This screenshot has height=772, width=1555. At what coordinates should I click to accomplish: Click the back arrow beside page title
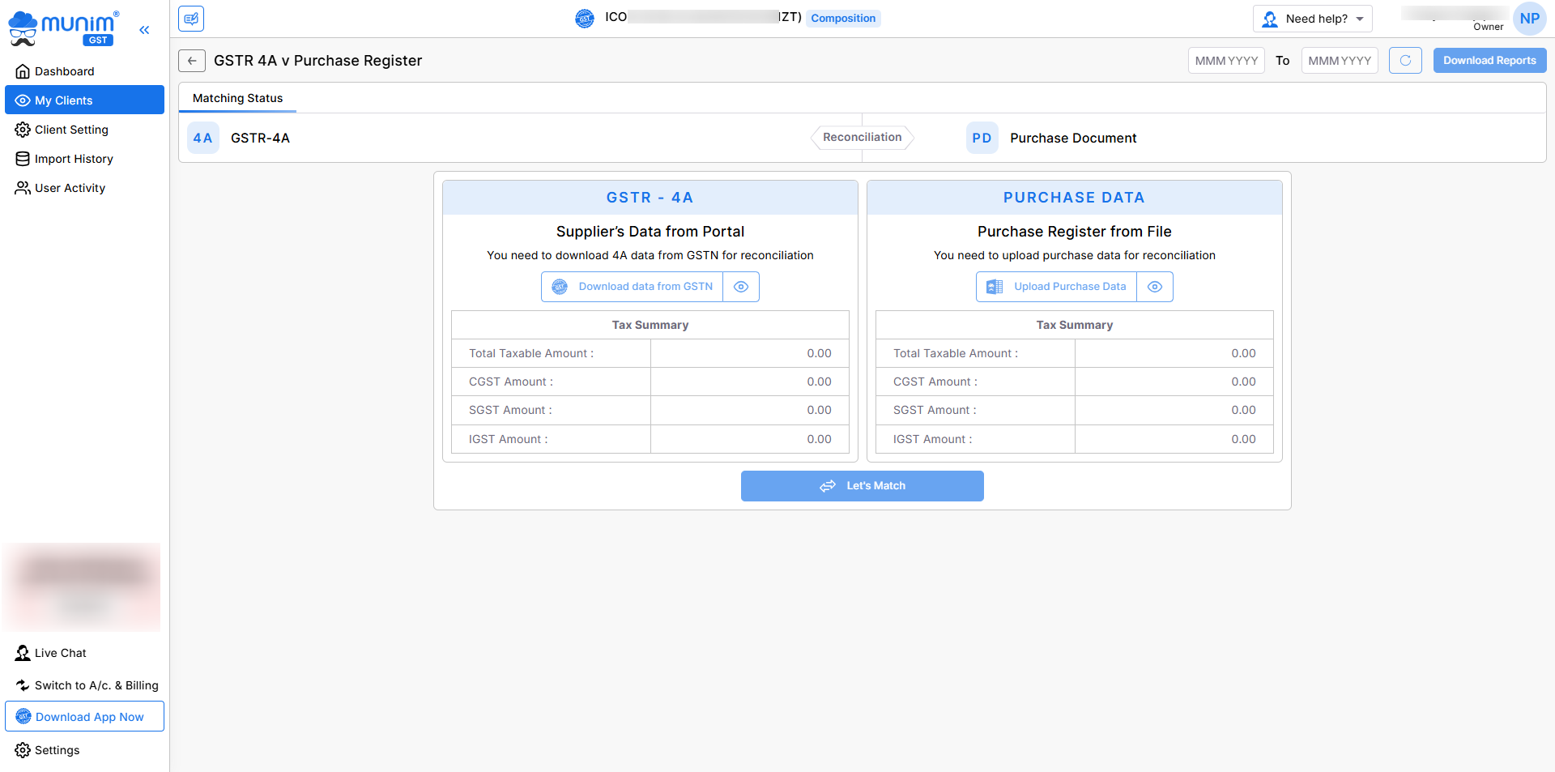[x=192, y=61]
